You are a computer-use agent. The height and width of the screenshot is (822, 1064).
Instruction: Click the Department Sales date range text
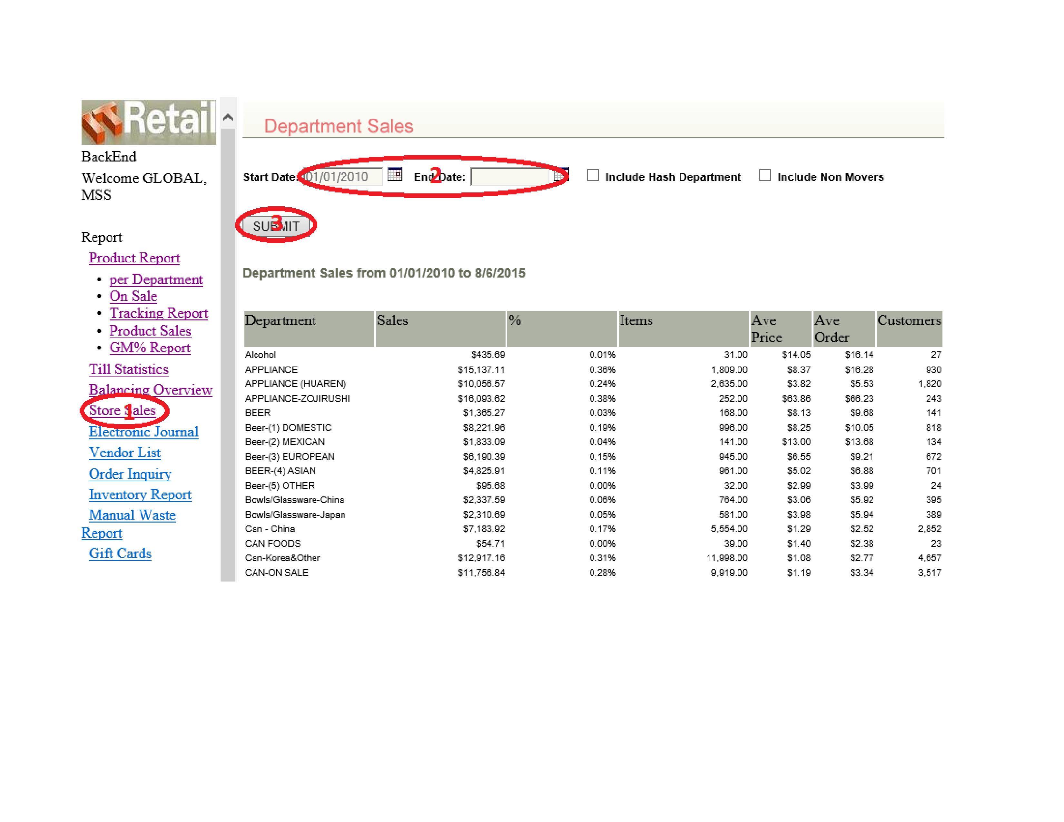[x=384, y=273]
